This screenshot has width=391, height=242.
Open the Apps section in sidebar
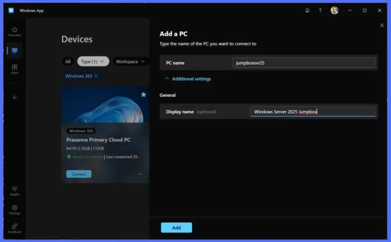coord(14,69)
